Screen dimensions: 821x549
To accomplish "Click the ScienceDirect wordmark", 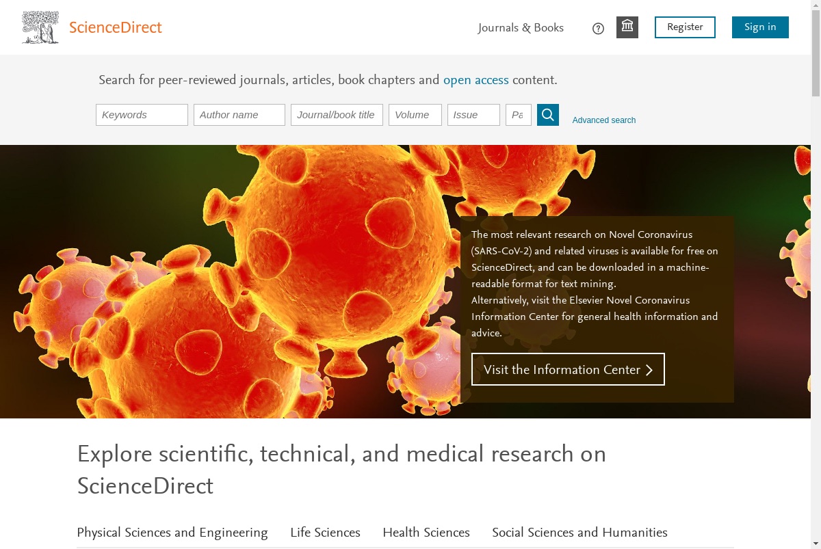I will [116, 27].
